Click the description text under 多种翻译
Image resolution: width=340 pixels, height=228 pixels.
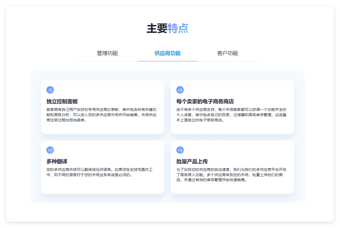[99, 172]
